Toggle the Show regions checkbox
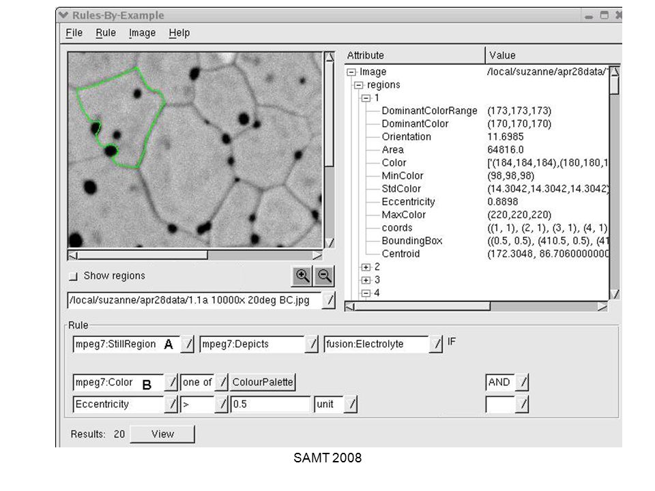 [x=74, y=276]
